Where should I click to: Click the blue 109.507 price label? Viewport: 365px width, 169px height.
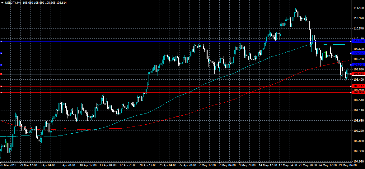click(x=358, y=53)
